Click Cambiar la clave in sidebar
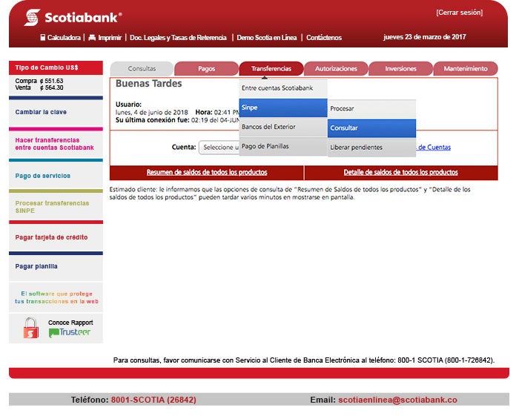The width and height of the screenshot is (519, 416). point(41,112)
